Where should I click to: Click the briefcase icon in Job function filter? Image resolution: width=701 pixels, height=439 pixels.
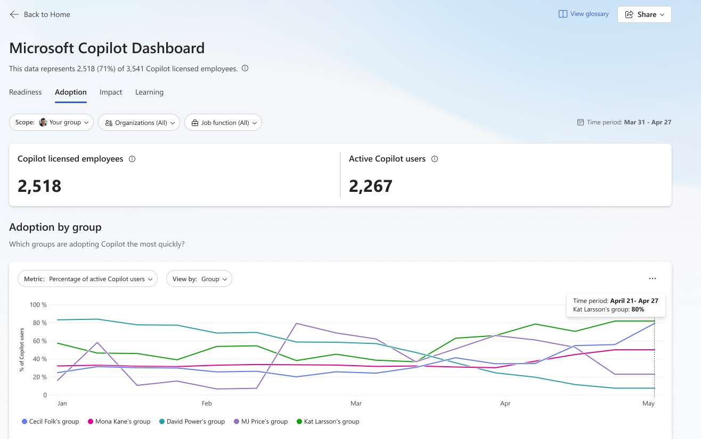coord(195,123)
